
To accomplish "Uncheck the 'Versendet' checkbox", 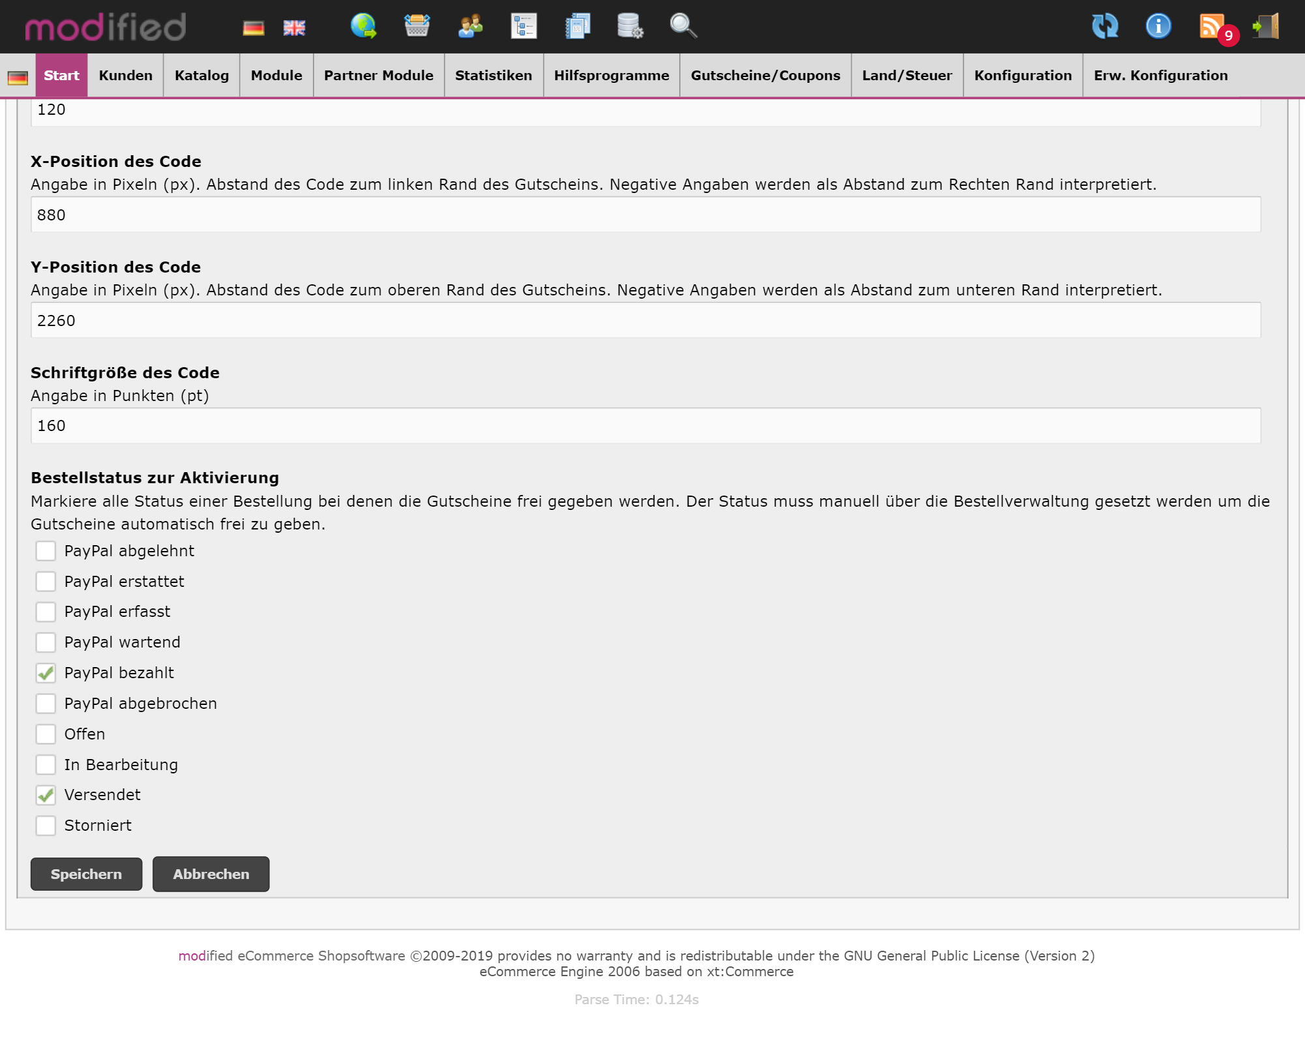I will 46,795.
